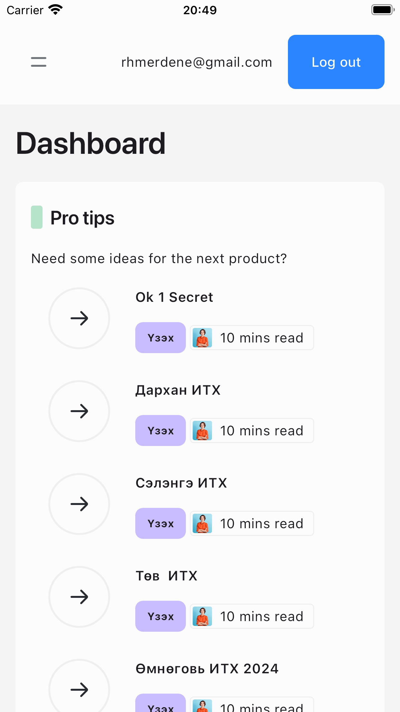The height and width of the screenshot is (712, 400).
Task: Tap the arrow circle beside Төв ИТХ
Action: point(79,597)
